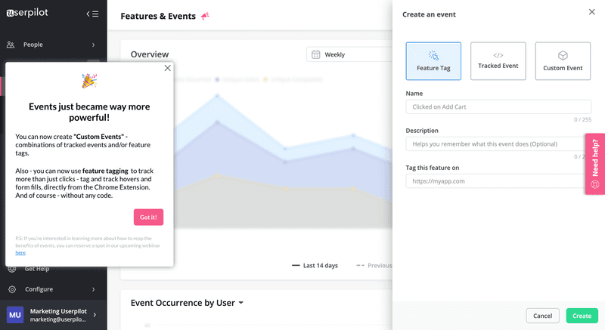
Task: Click the Feature Tag cursor icon
Action: pyautogui.click(x=433, y=55)
